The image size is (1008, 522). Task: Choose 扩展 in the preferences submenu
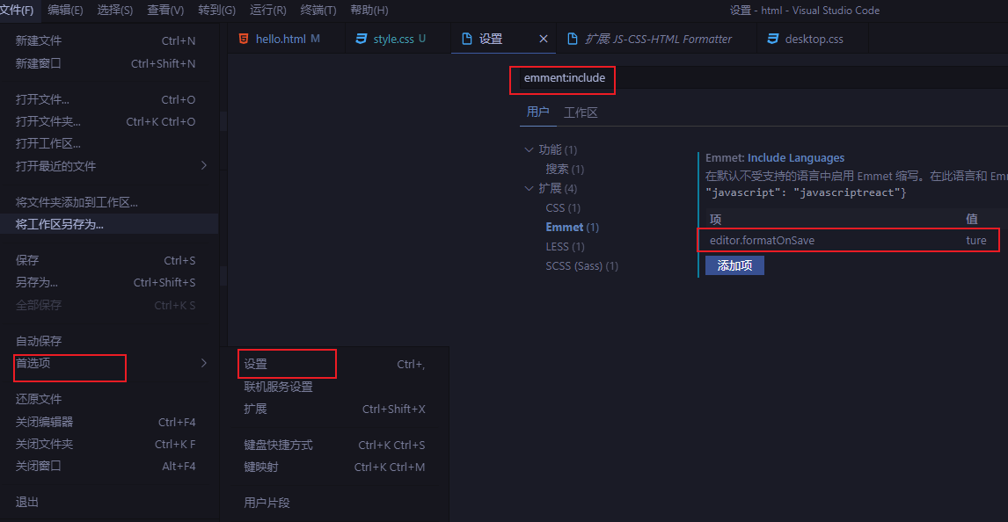[334, 409]
